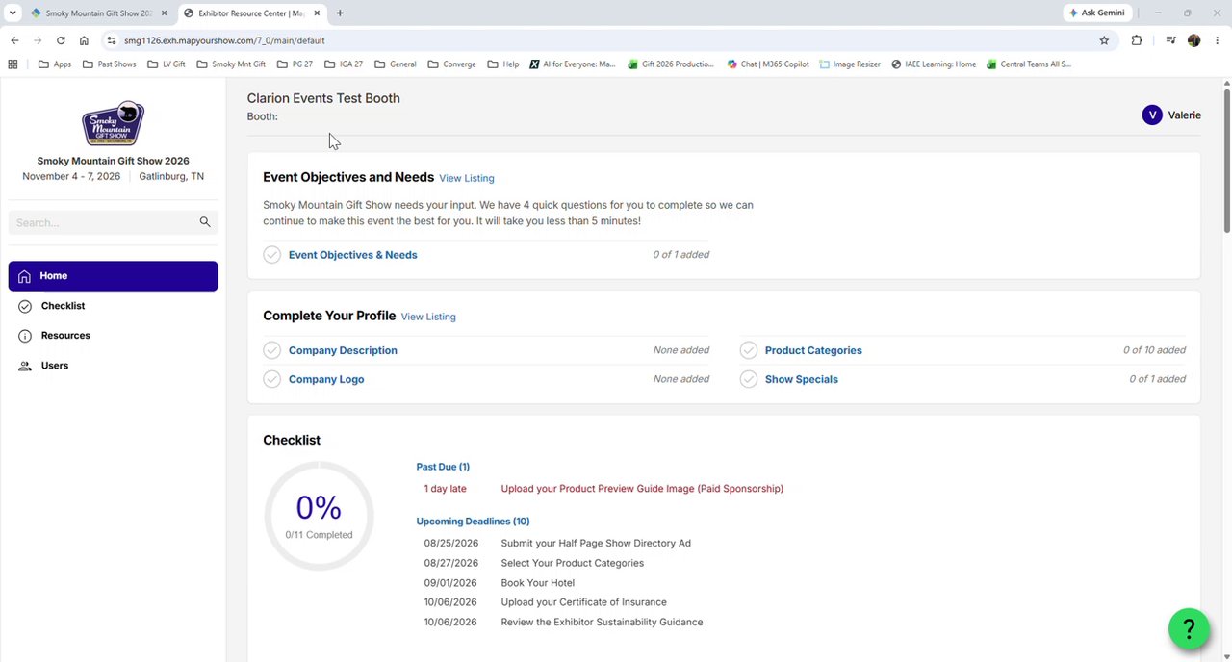Open the AI for Everyone bookmark
The width and height of the screenshot is (1232, 662).
(572, 64)
